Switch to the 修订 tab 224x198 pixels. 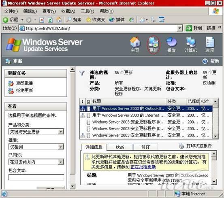click(145, 147)
